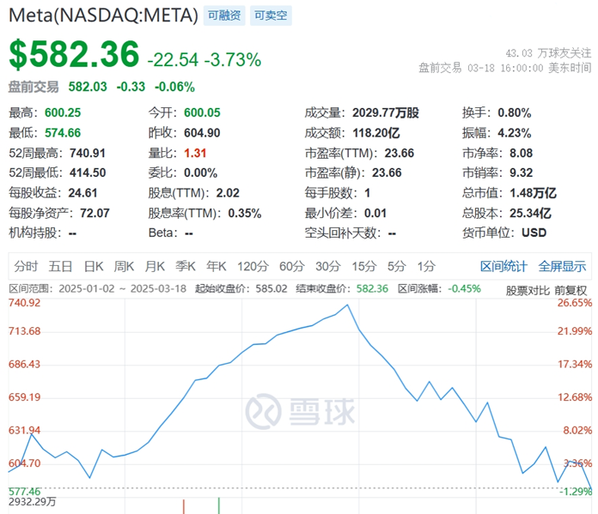Click the 740.92 y-axis label
The height and width of the screenshot is (514, 598).
24,303
